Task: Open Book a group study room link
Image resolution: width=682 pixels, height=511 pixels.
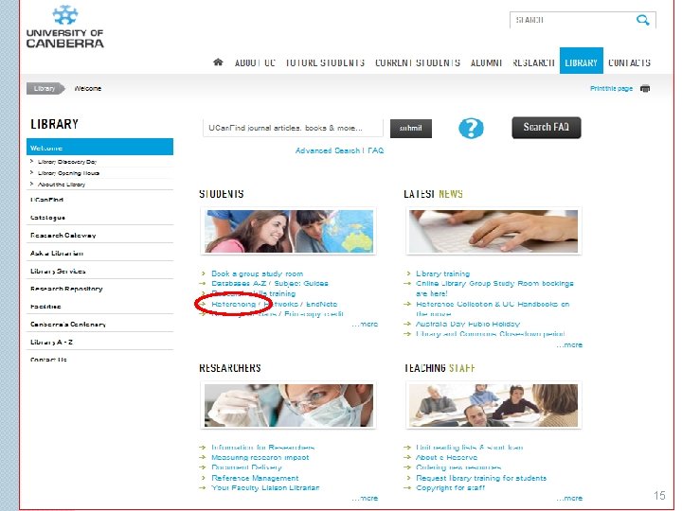Action: tap(257, 273)
